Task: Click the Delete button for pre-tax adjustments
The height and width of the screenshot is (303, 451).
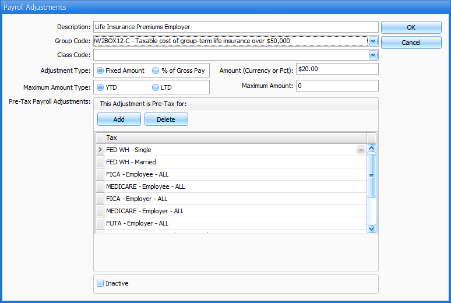Action: [x=166, y=119]
